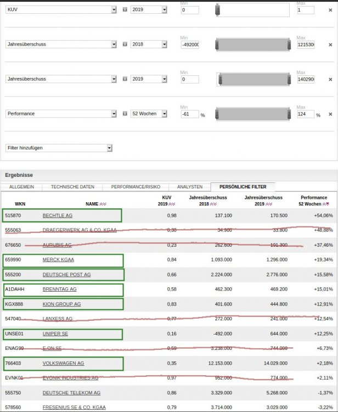The image size is (338, 412).
Task: Open the 2018 year dropdown
Action: tap(149, 44)
